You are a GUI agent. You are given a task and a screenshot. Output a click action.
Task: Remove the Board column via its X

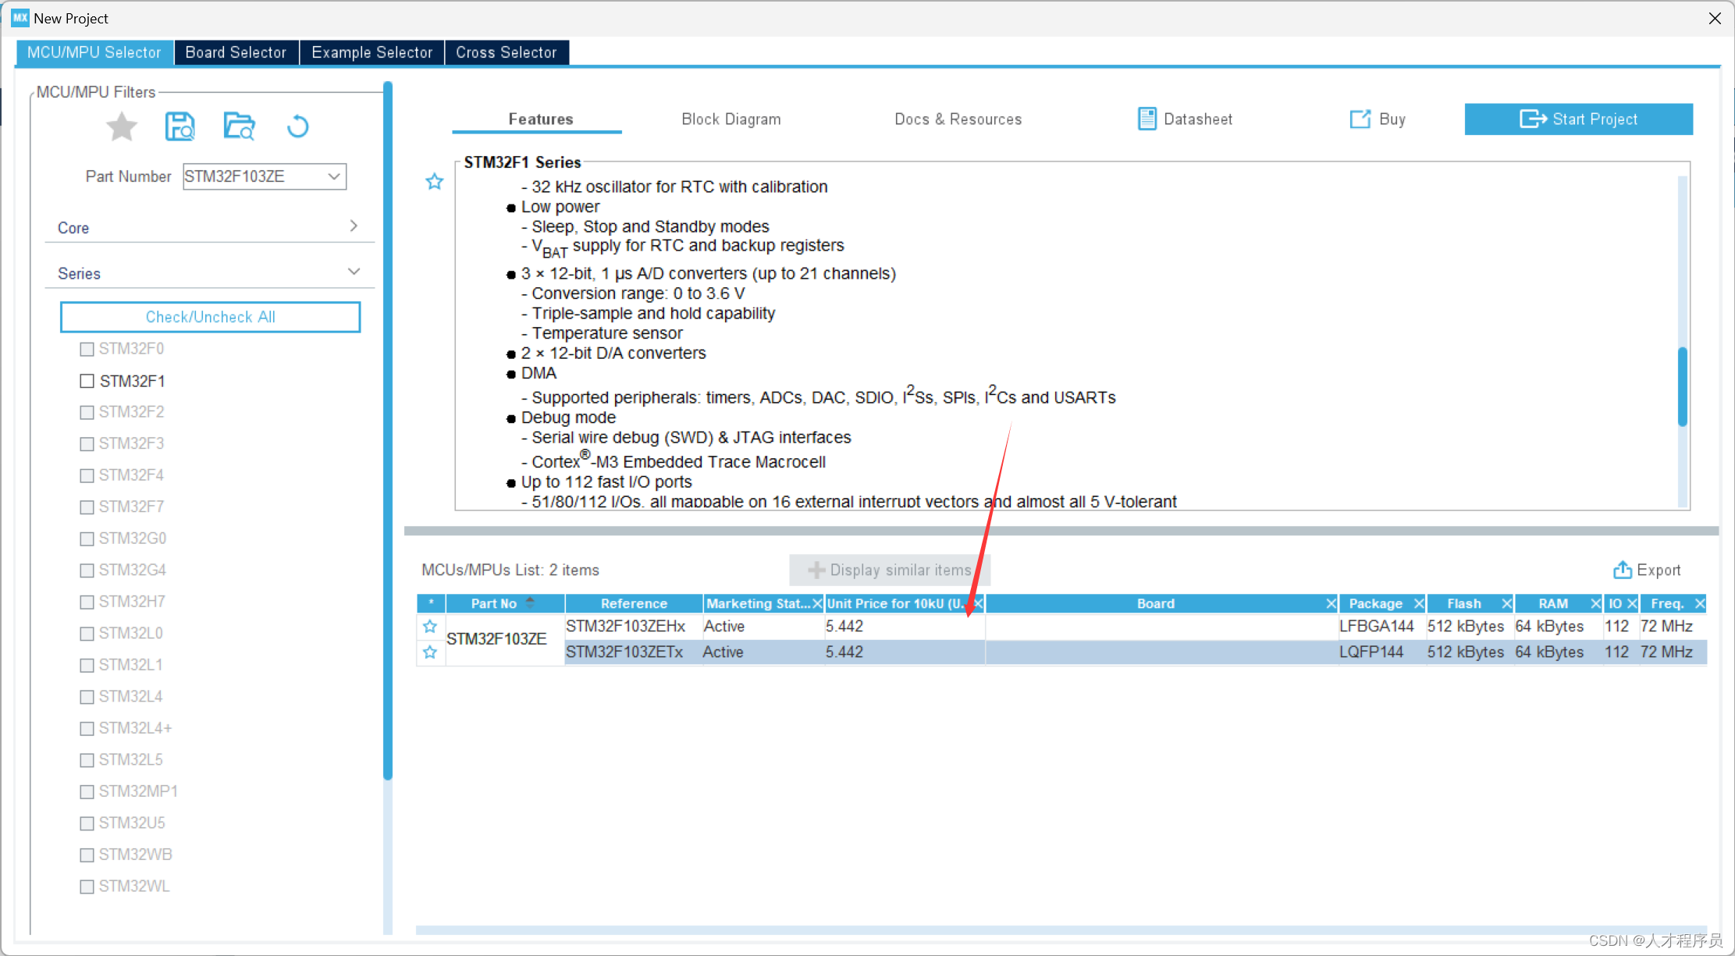coord(1331,603)
